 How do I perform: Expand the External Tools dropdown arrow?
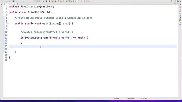coord(51,1)
